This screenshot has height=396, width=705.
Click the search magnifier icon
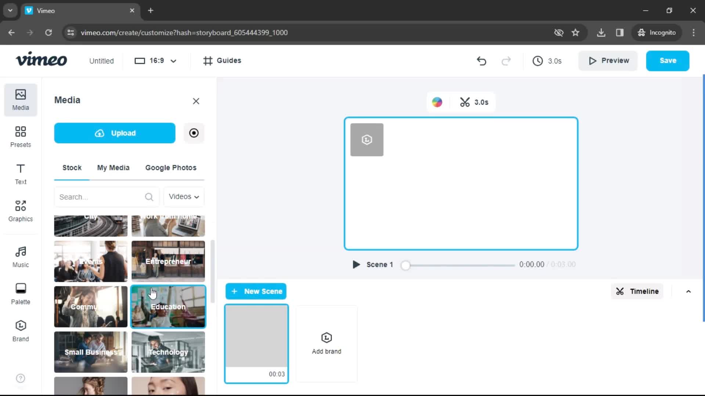(149, 197)
